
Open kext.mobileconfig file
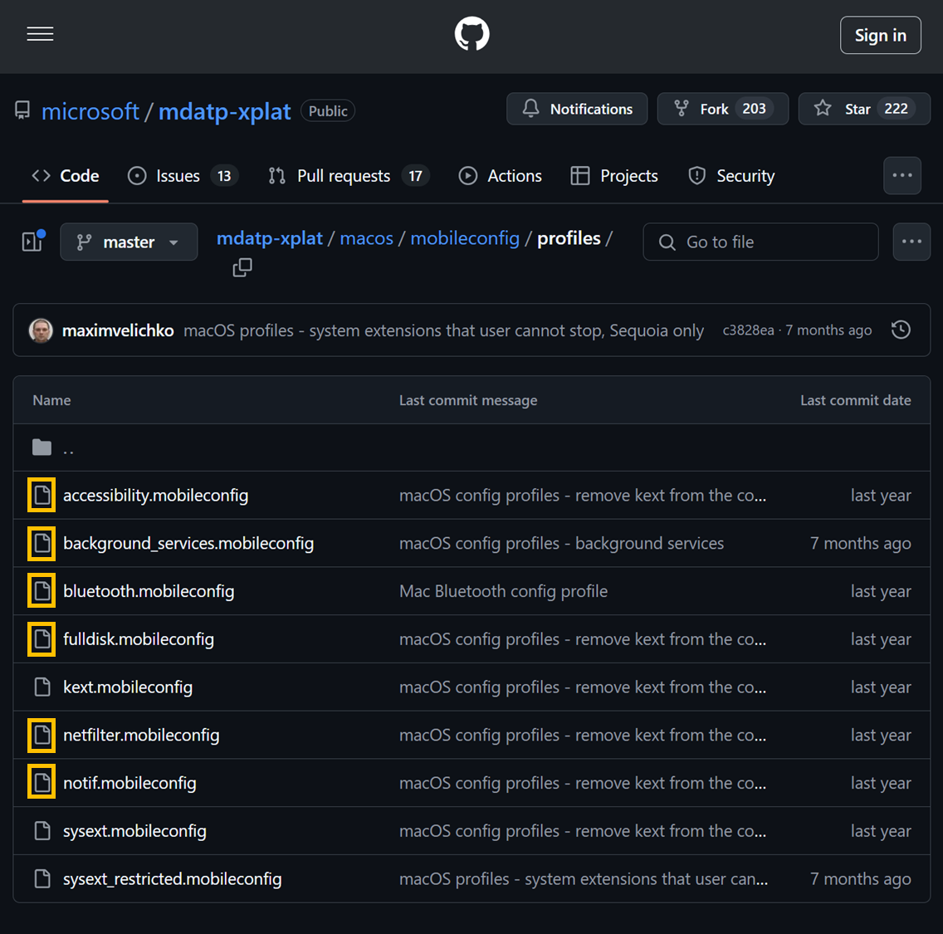(x=128, y=687)
